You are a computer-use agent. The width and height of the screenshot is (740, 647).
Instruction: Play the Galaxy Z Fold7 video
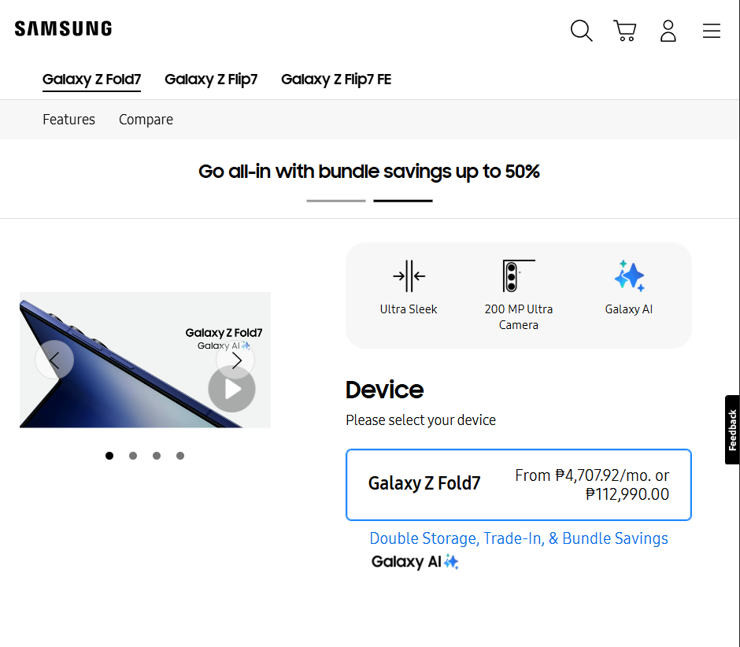tap(231, 389)
